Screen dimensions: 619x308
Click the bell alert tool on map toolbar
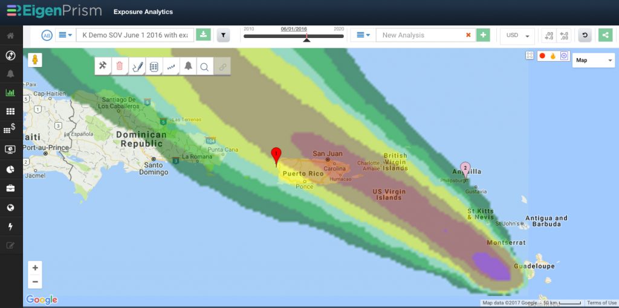[x=189, y=66]
